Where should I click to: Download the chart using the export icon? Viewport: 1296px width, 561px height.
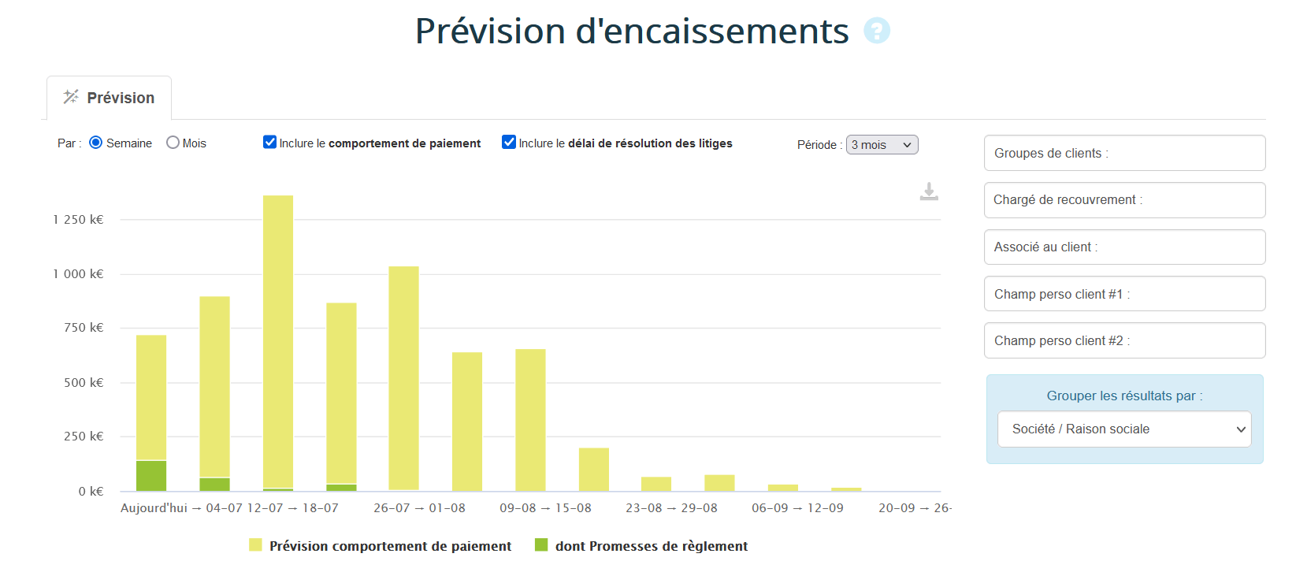pyautogui.click(x=929, y=191)
